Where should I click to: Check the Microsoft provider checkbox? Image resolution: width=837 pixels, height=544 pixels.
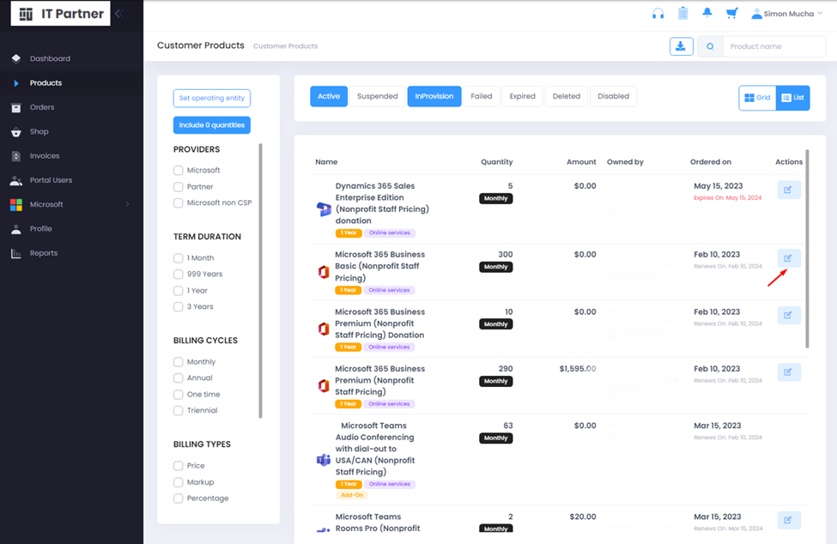tap(179, 170)
